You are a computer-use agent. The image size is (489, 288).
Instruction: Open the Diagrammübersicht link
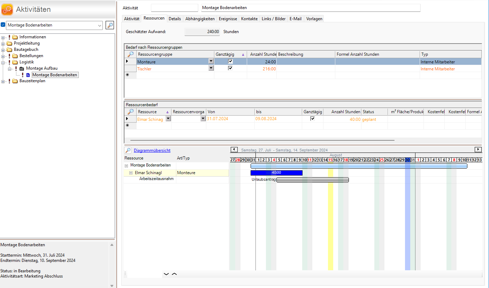[x=152, y=150]
